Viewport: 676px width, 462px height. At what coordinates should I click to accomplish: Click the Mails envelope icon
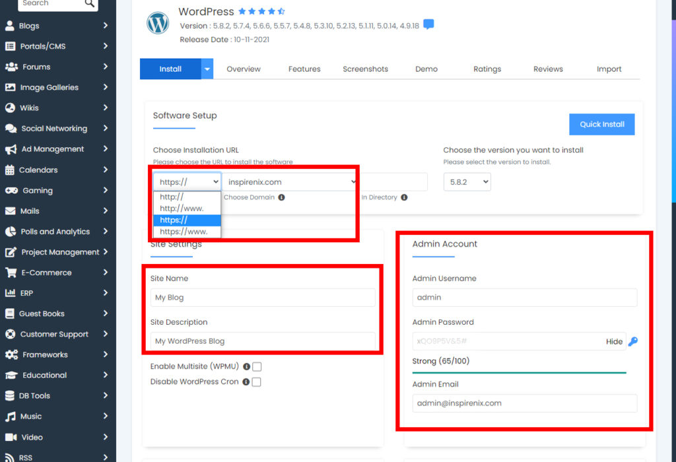(x=10, y=211)
